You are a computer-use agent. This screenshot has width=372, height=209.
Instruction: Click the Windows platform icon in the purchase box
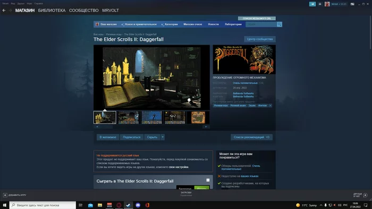(208, 180)
